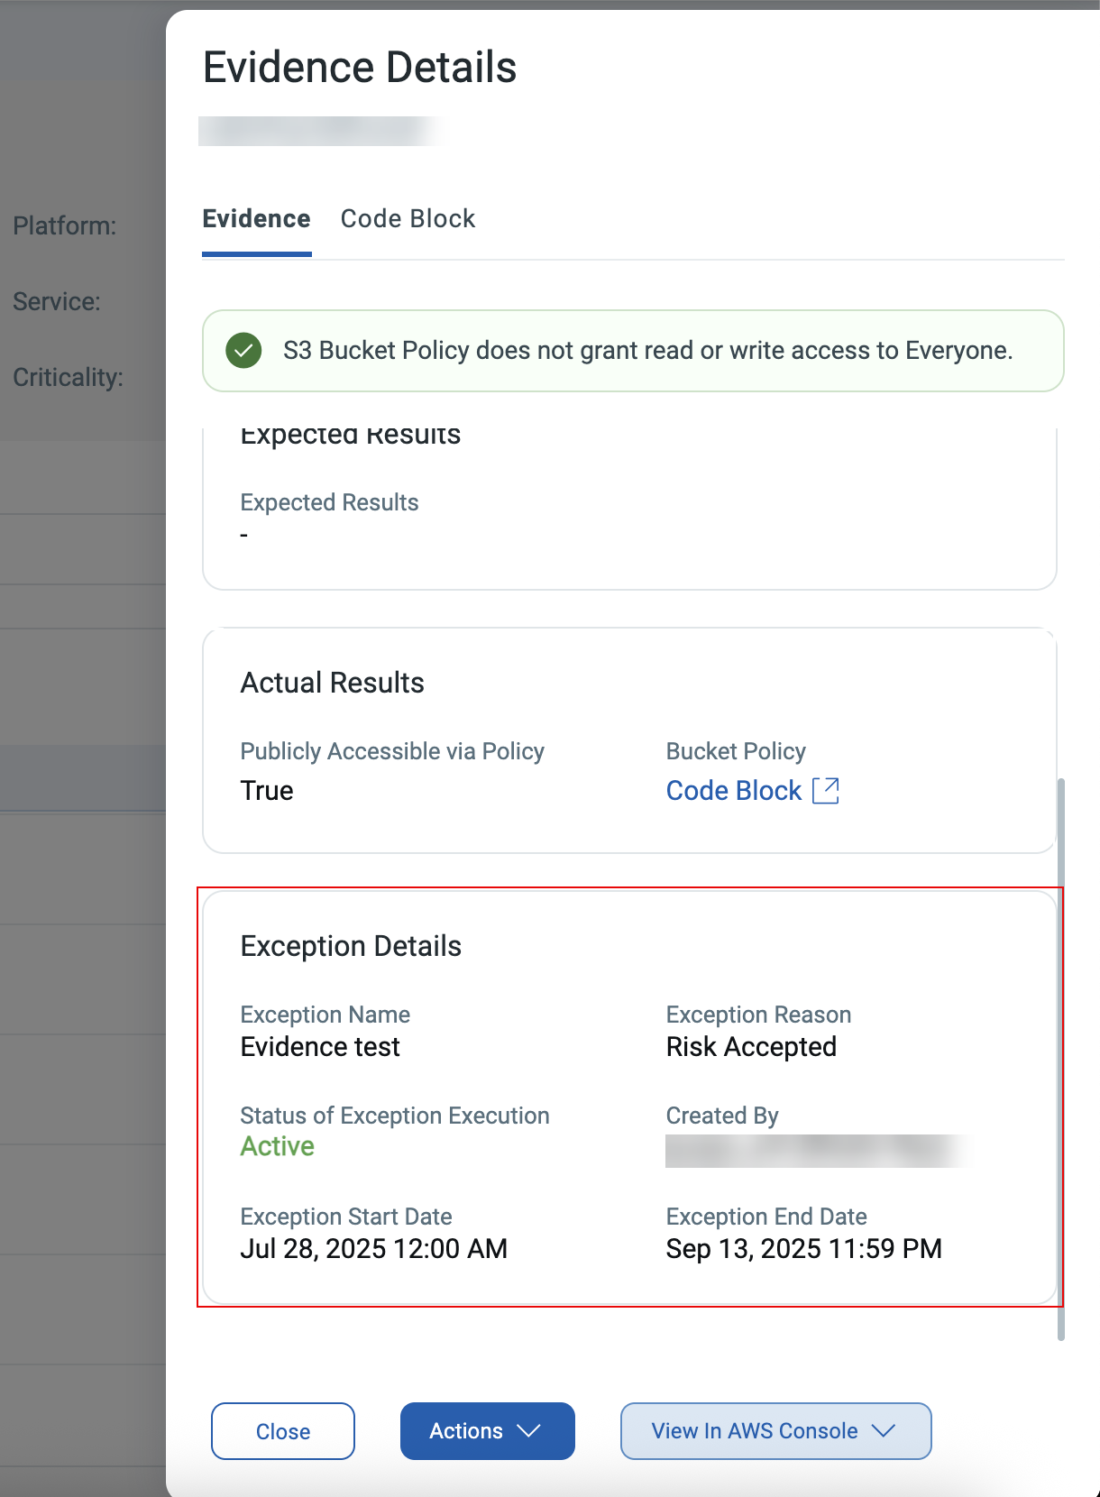Click the Exception End Date value
Screen dimensions: 1100x1497
pos(803,1249)
